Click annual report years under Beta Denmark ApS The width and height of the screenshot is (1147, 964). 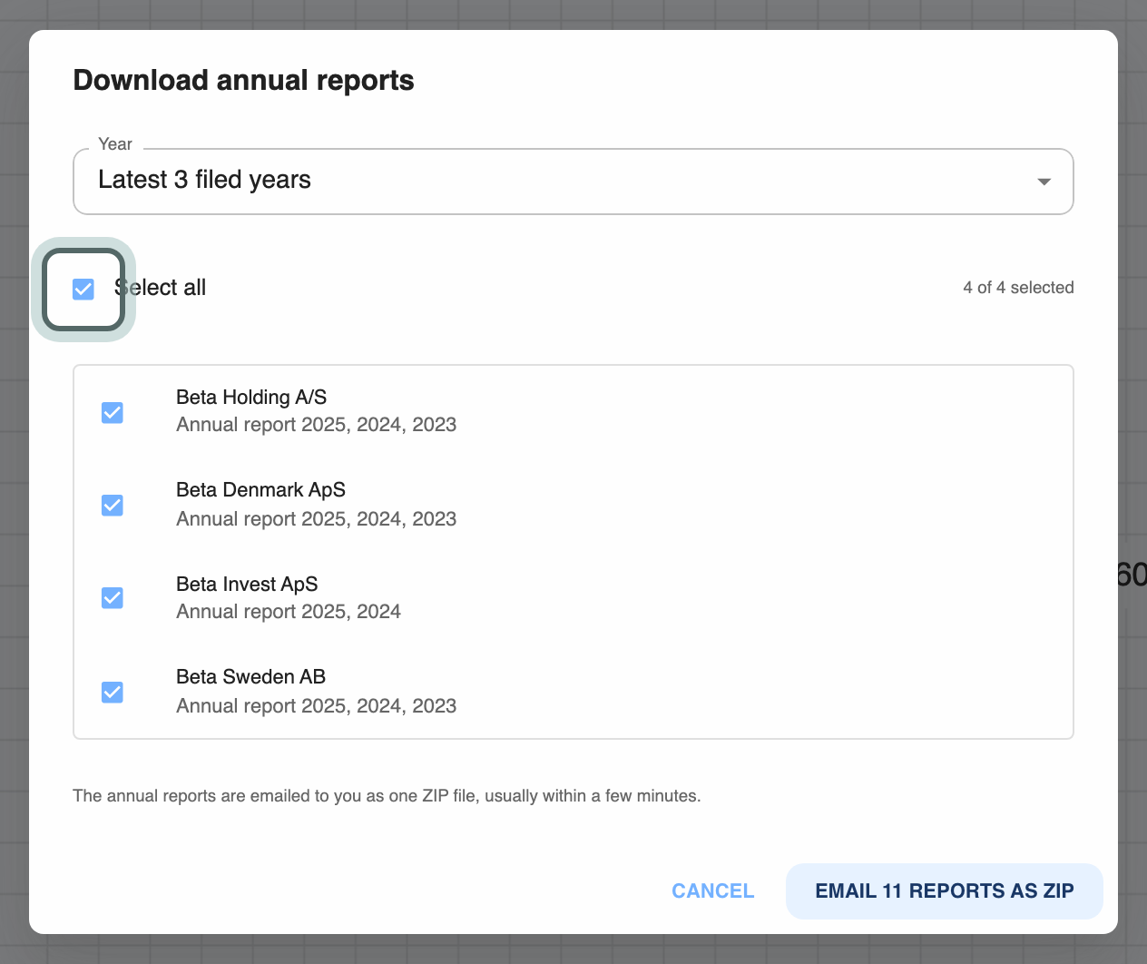[x=316, y=519]
